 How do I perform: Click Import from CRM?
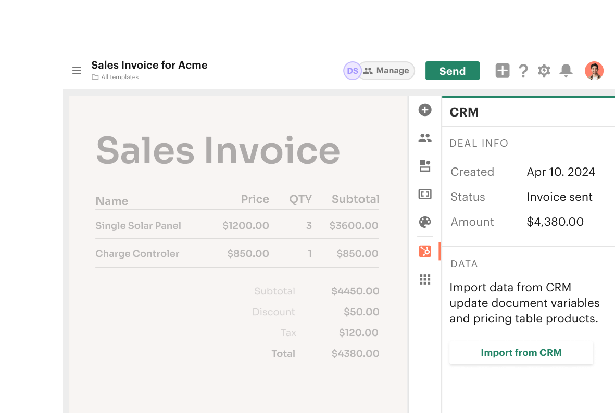click(521, 352)
